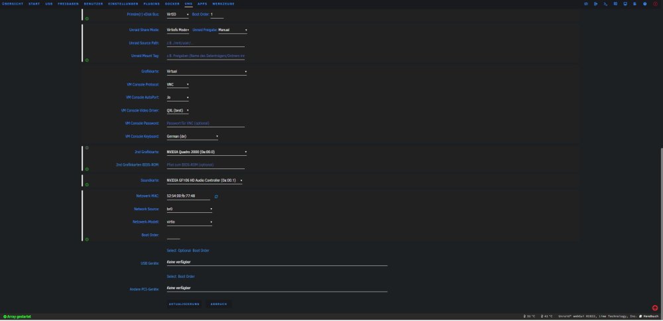
Task: Open VM Console Keyboard German dropdown
Action: pyautogui.click(x=192, y=137)
